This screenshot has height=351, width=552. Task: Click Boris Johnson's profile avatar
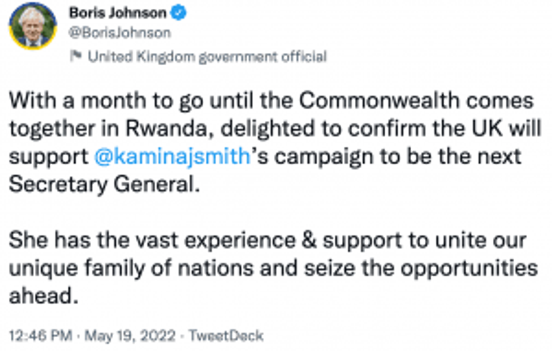coord(33,26)
